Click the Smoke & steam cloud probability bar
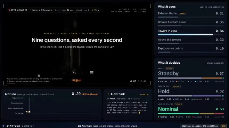The width and height of the screenshot is (229, 128). click(x=191, y=26)
